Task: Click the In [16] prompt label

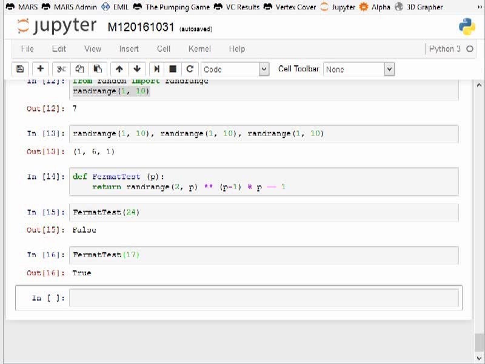Action: click(x=46, y=255)
